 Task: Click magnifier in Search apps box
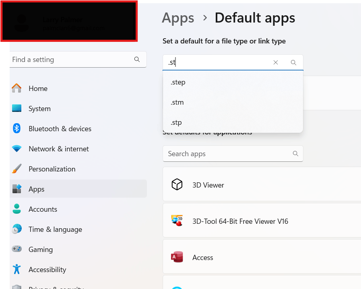tap(295, 154)
